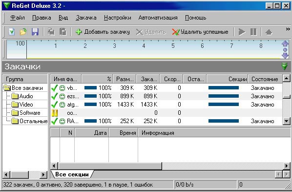
Task: Click the N log column header
Action: click(x=67, y=133)
